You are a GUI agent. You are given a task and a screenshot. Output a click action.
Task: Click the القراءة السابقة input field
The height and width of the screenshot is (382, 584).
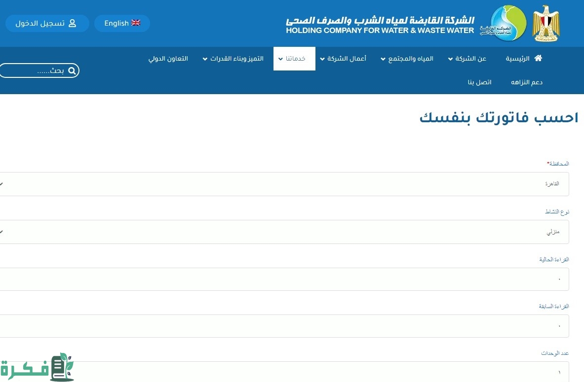point(284,326)
